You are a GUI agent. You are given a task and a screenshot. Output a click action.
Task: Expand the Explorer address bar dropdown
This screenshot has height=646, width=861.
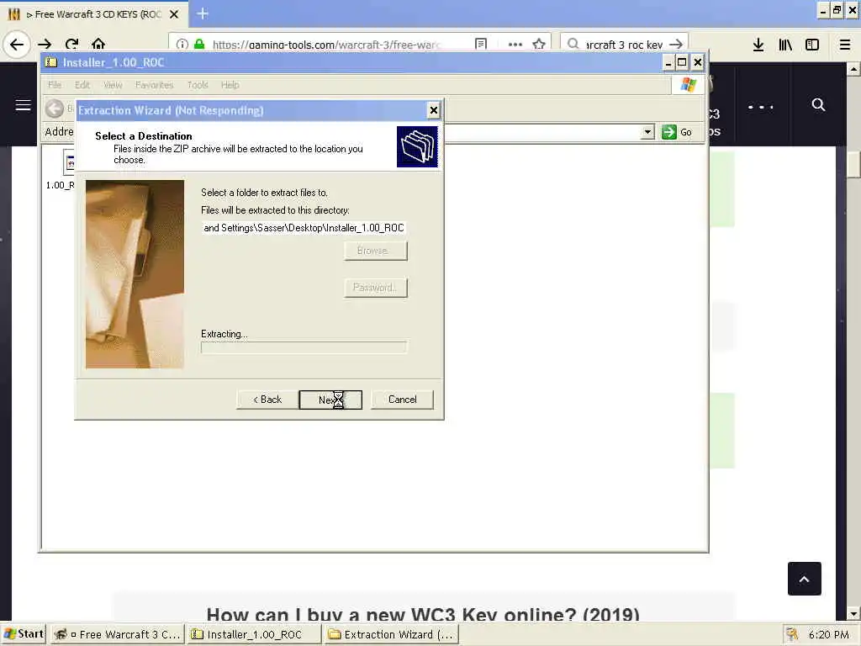pos(648,132)
